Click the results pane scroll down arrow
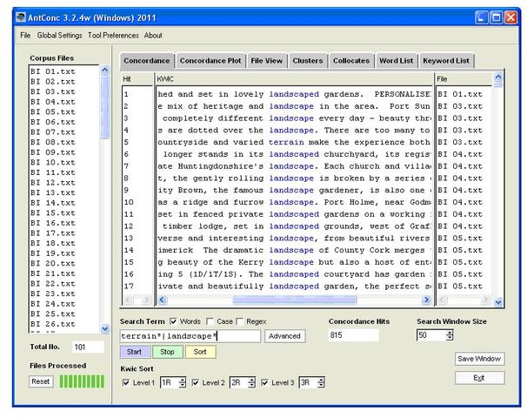The image size is (527, 418). point(498,302)
